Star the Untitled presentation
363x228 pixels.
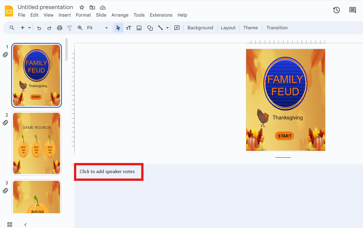82,7
